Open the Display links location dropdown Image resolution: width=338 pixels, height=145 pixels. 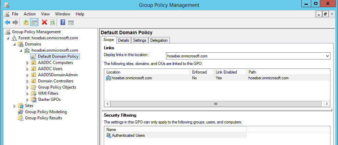(327, 56)
